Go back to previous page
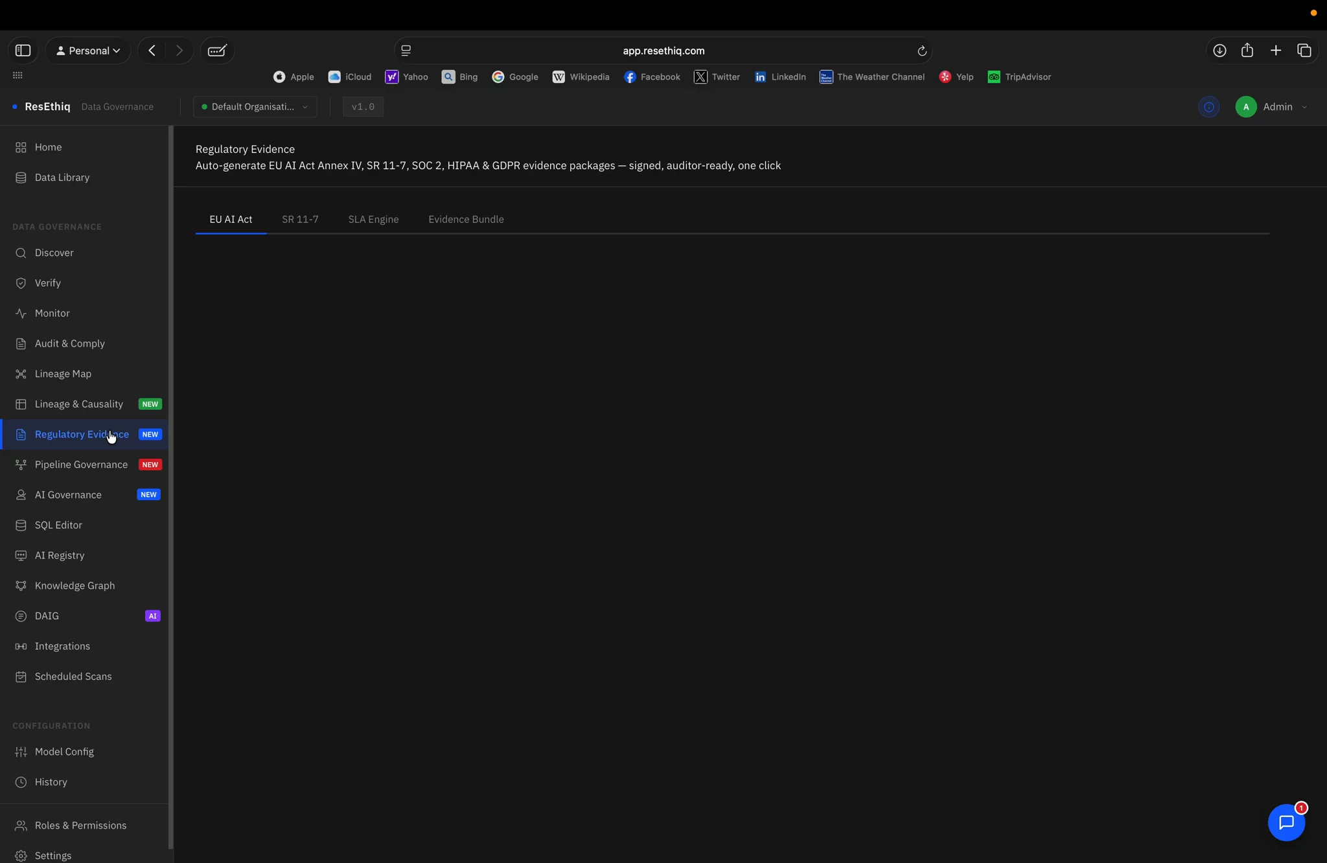Screen dimensions: 1327x863 point(152,51)
